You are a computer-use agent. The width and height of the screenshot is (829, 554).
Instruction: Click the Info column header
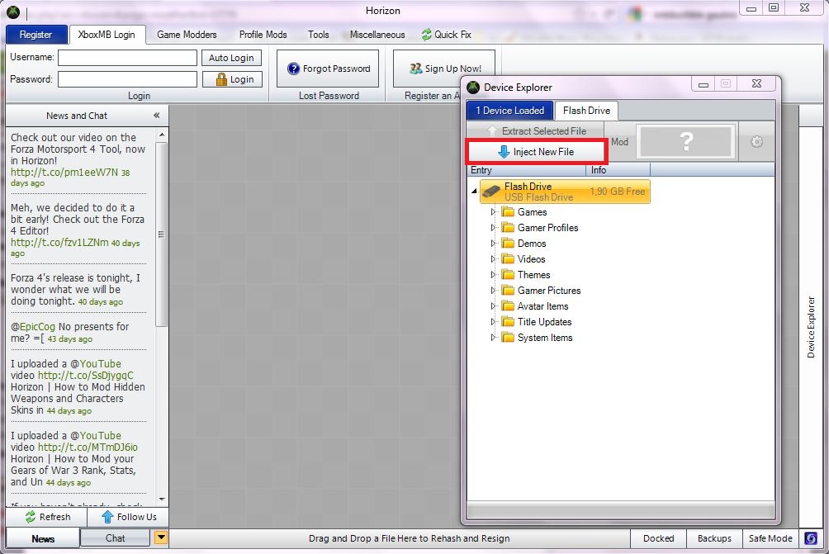[618, 170]
